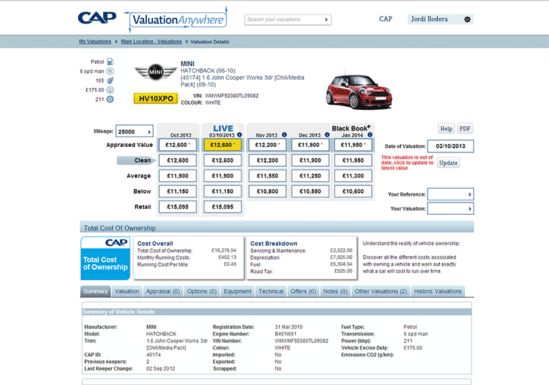Click Update to refresh the valuation
The width and height of the screenshot is (549, 385).
point(448,163)
